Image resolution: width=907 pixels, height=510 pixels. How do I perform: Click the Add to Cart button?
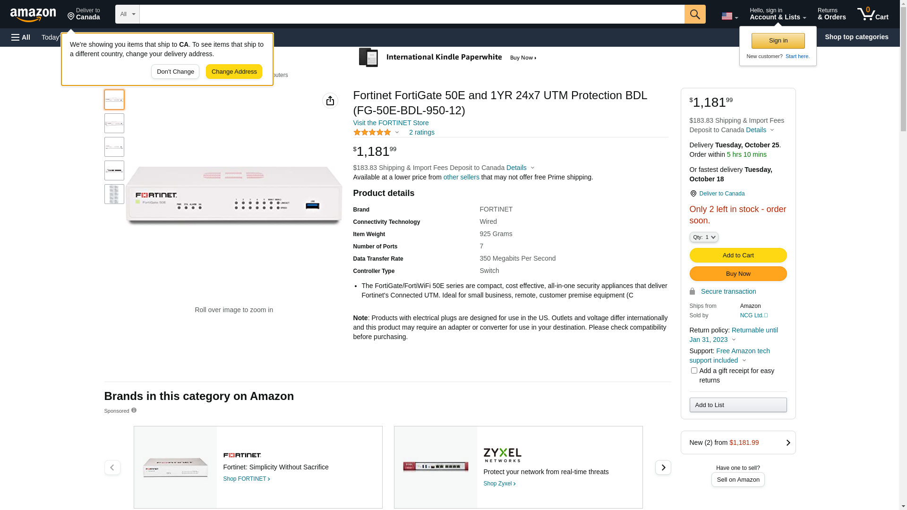738,255
